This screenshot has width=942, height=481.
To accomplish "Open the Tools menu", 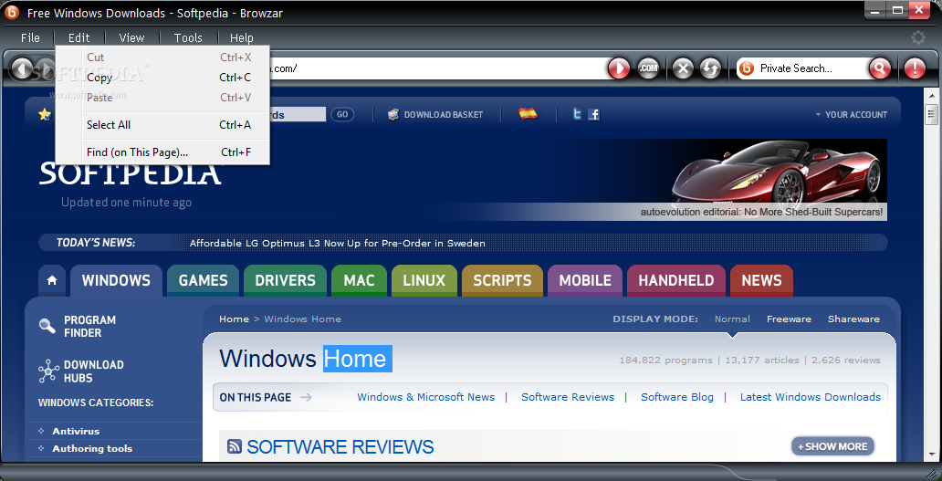I will click(x=188, y=37).
